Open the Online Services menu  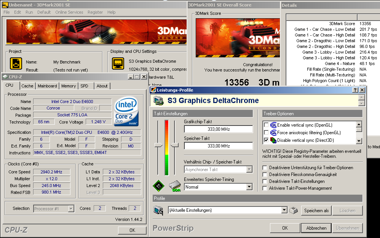click(x=69, y=12)
